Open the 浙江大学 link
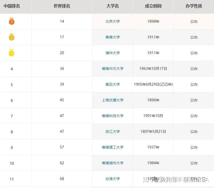Image resolution: width=214 pixels, height=188 pixels. tap(113, 132)
